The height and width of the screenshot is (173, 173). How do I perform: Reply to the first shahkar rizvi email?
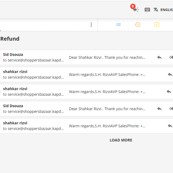pyautogui.click(x=170, y=74)
